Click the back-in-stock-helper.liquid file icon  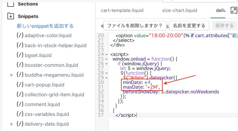[x=20, y=45]
